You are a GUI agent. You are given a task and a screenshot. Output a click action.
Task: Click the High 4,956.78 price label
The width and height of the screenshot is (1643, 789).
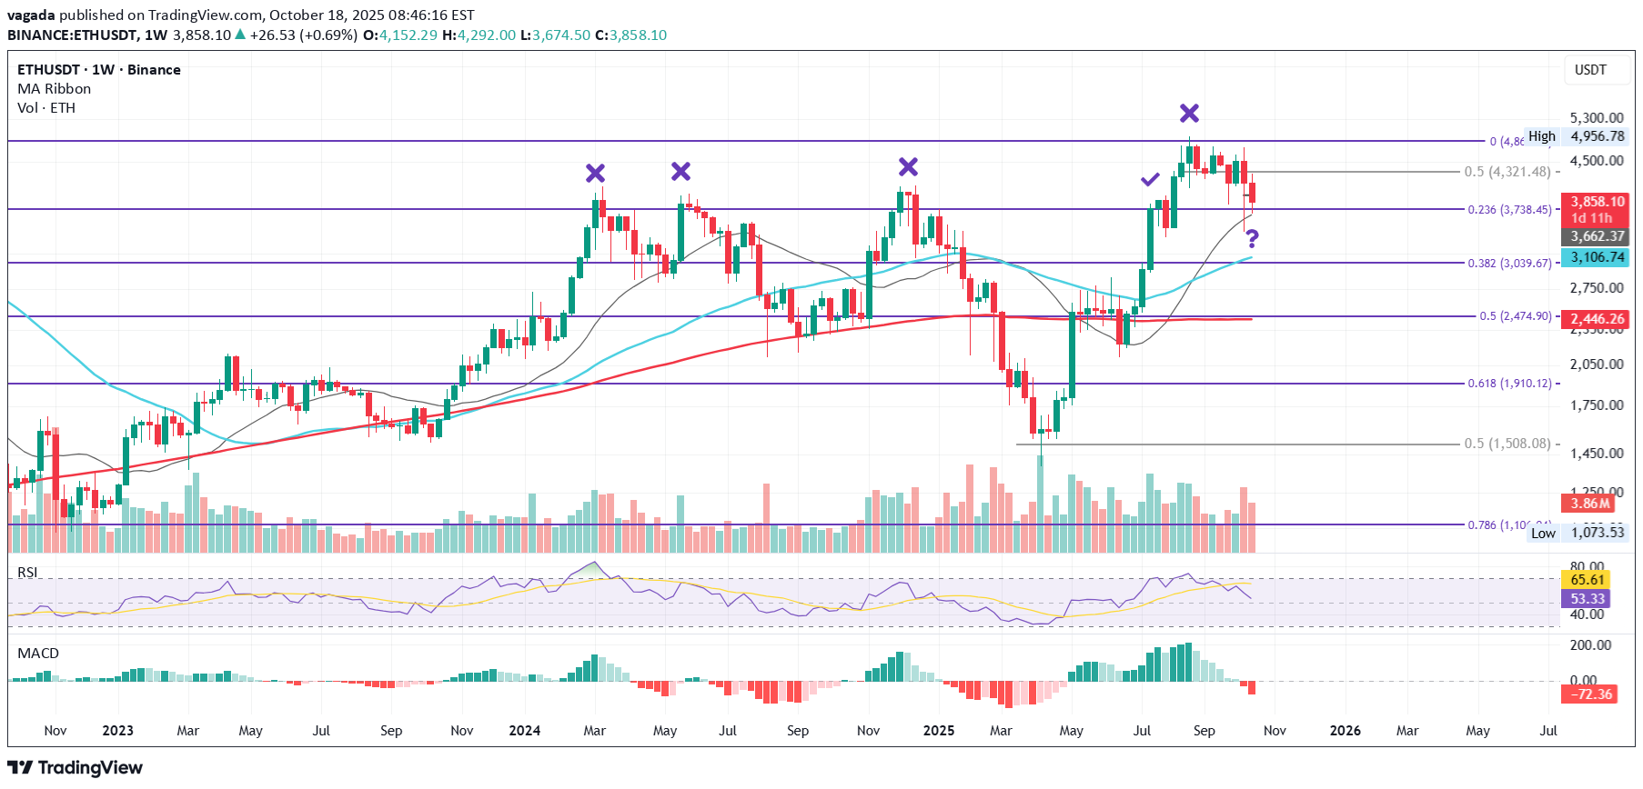click(x=1597, y=136)
